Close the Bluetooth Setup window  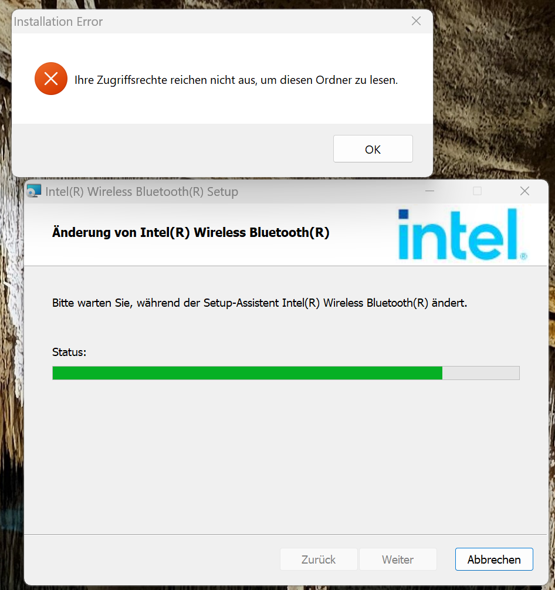coord(524,191)
